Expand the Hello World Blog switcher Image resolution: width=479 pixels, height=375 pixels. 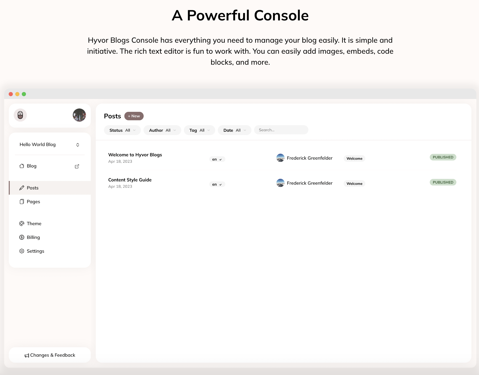point(50,145)
